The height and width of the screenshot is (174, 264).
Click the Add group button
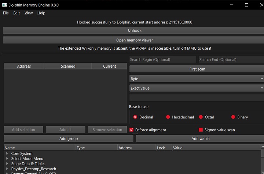pyautogui.click(x=69, y=139)
